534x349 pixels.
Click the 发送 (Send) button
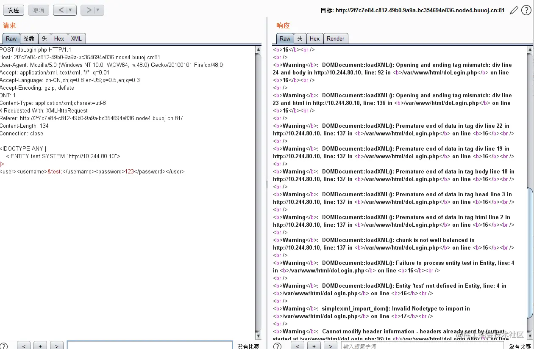click(x=14, y=10)
